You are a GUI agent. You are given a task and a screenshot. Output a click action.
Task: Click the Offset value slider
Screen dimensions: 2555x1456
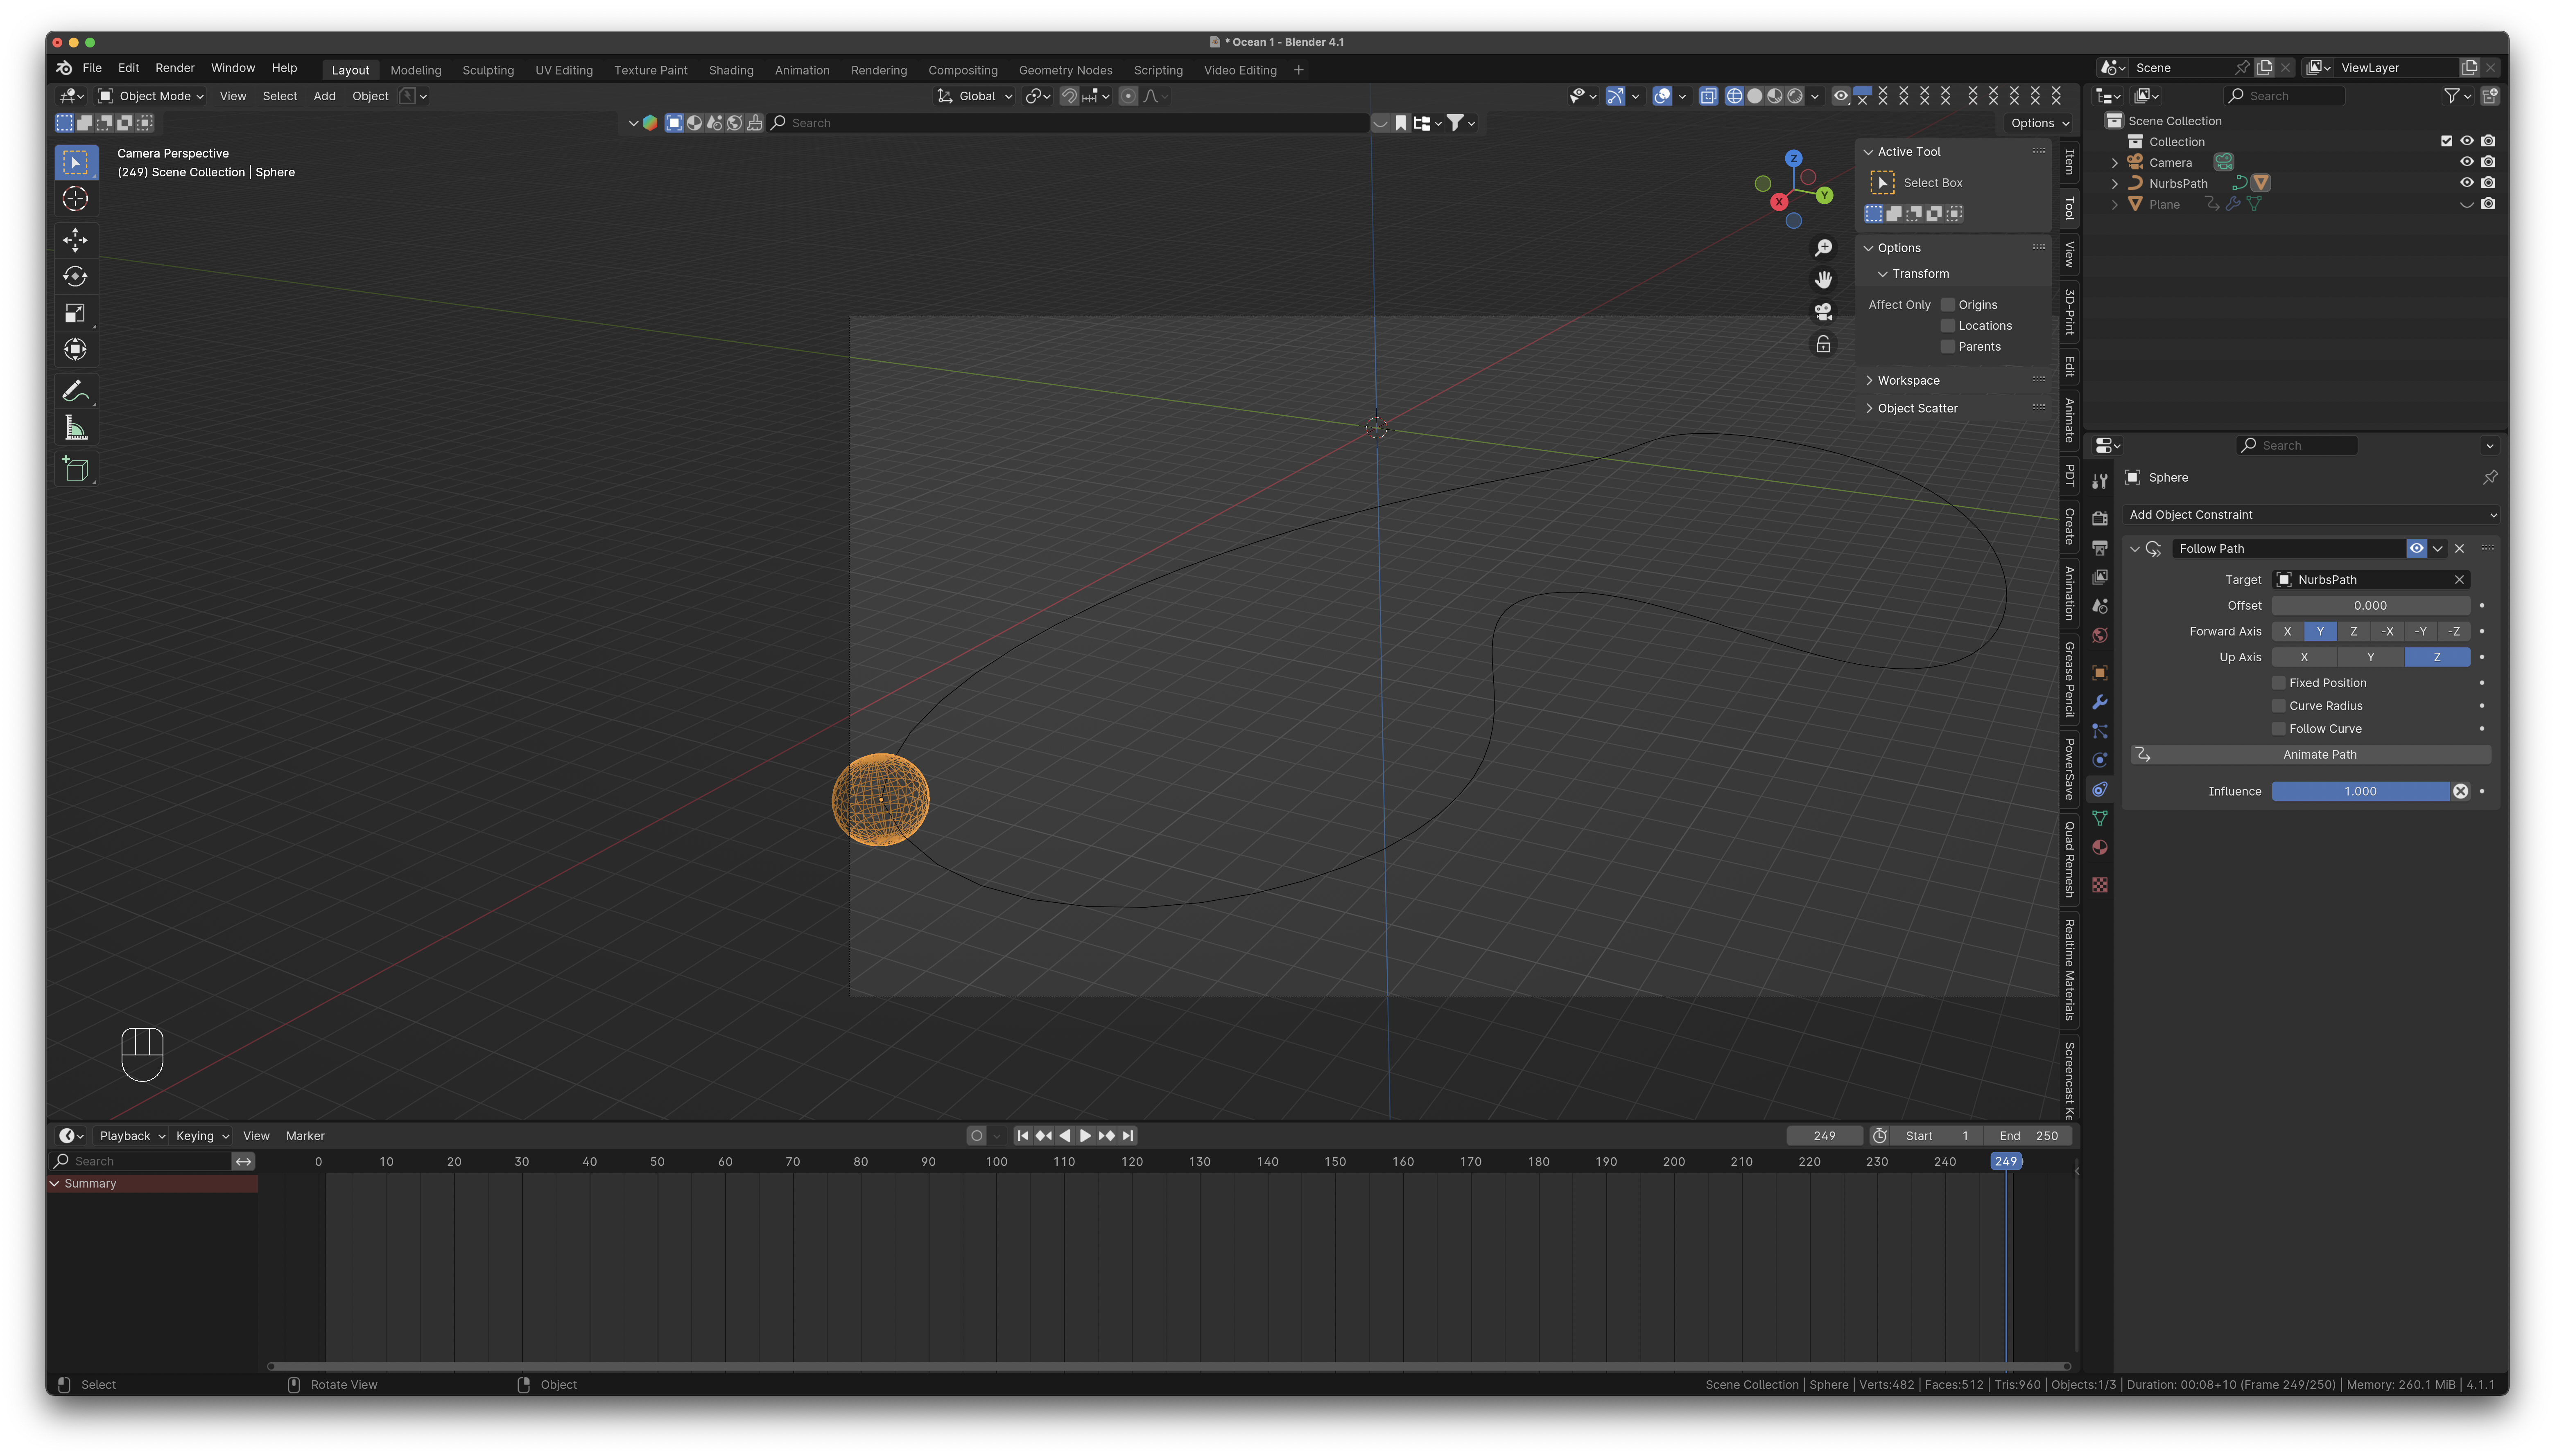[2370, 606]
